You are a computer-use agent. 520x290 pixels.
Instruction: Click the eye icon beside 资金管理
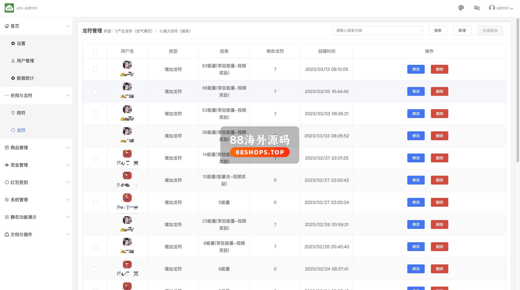click(x=7, y=165)
